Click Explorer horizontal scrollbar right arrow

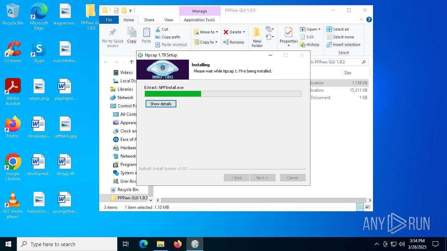(x=370, y=200)
